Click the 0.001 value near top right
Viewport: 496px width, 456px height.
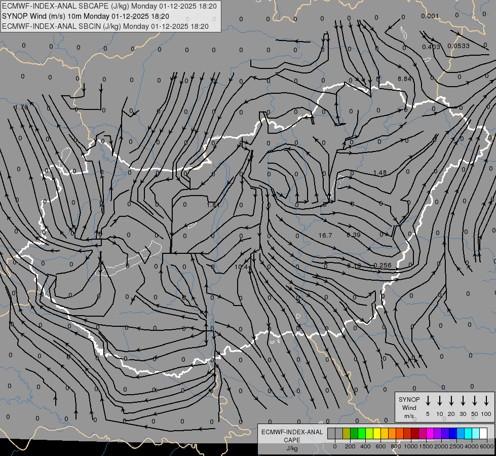(x=430, y=16)
